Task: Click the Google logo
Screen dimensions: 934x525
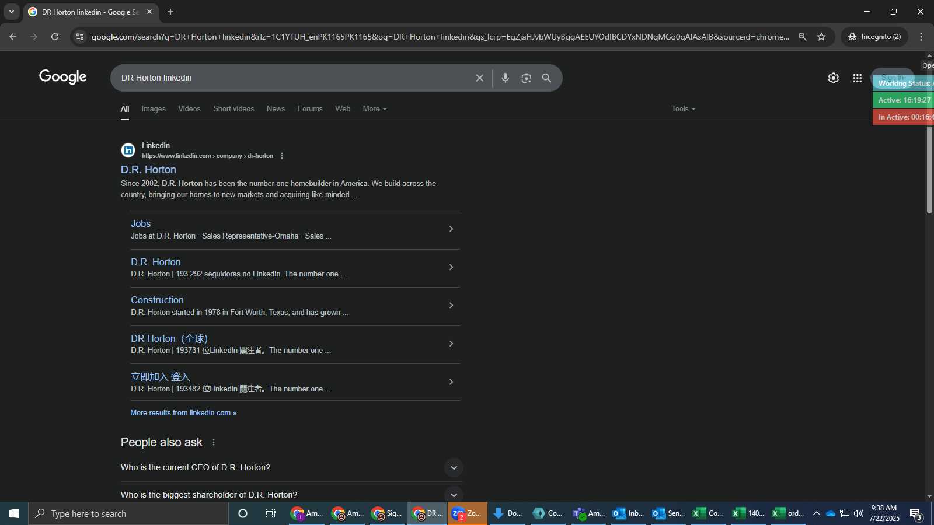Action: tap(62, 77)
